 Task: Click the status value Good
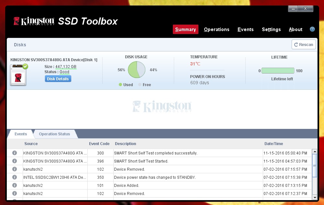64,72
